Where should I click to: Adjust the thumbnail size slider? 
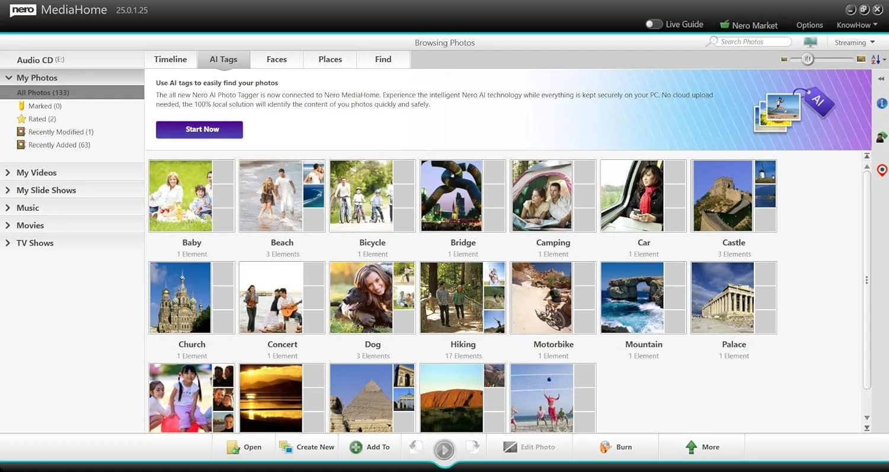[807, 59]
